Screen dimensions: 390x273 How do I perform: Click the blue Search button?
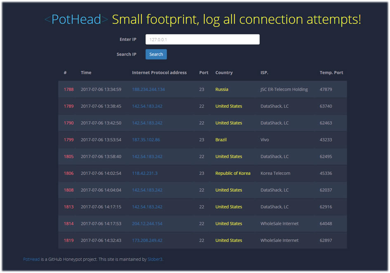point(156,54)
